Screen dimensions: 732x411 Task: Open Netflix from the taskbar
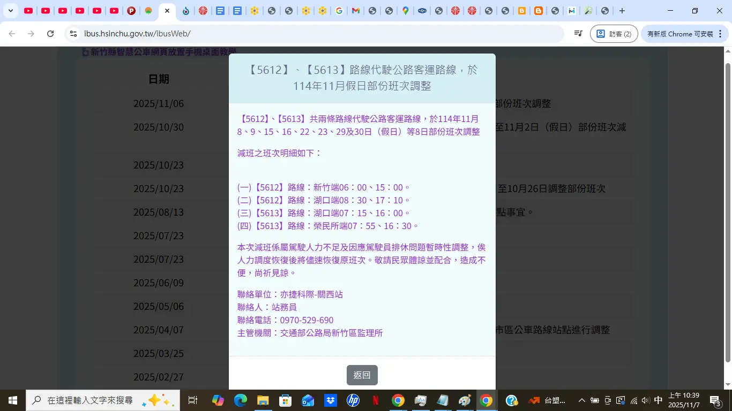click(375, 400)
